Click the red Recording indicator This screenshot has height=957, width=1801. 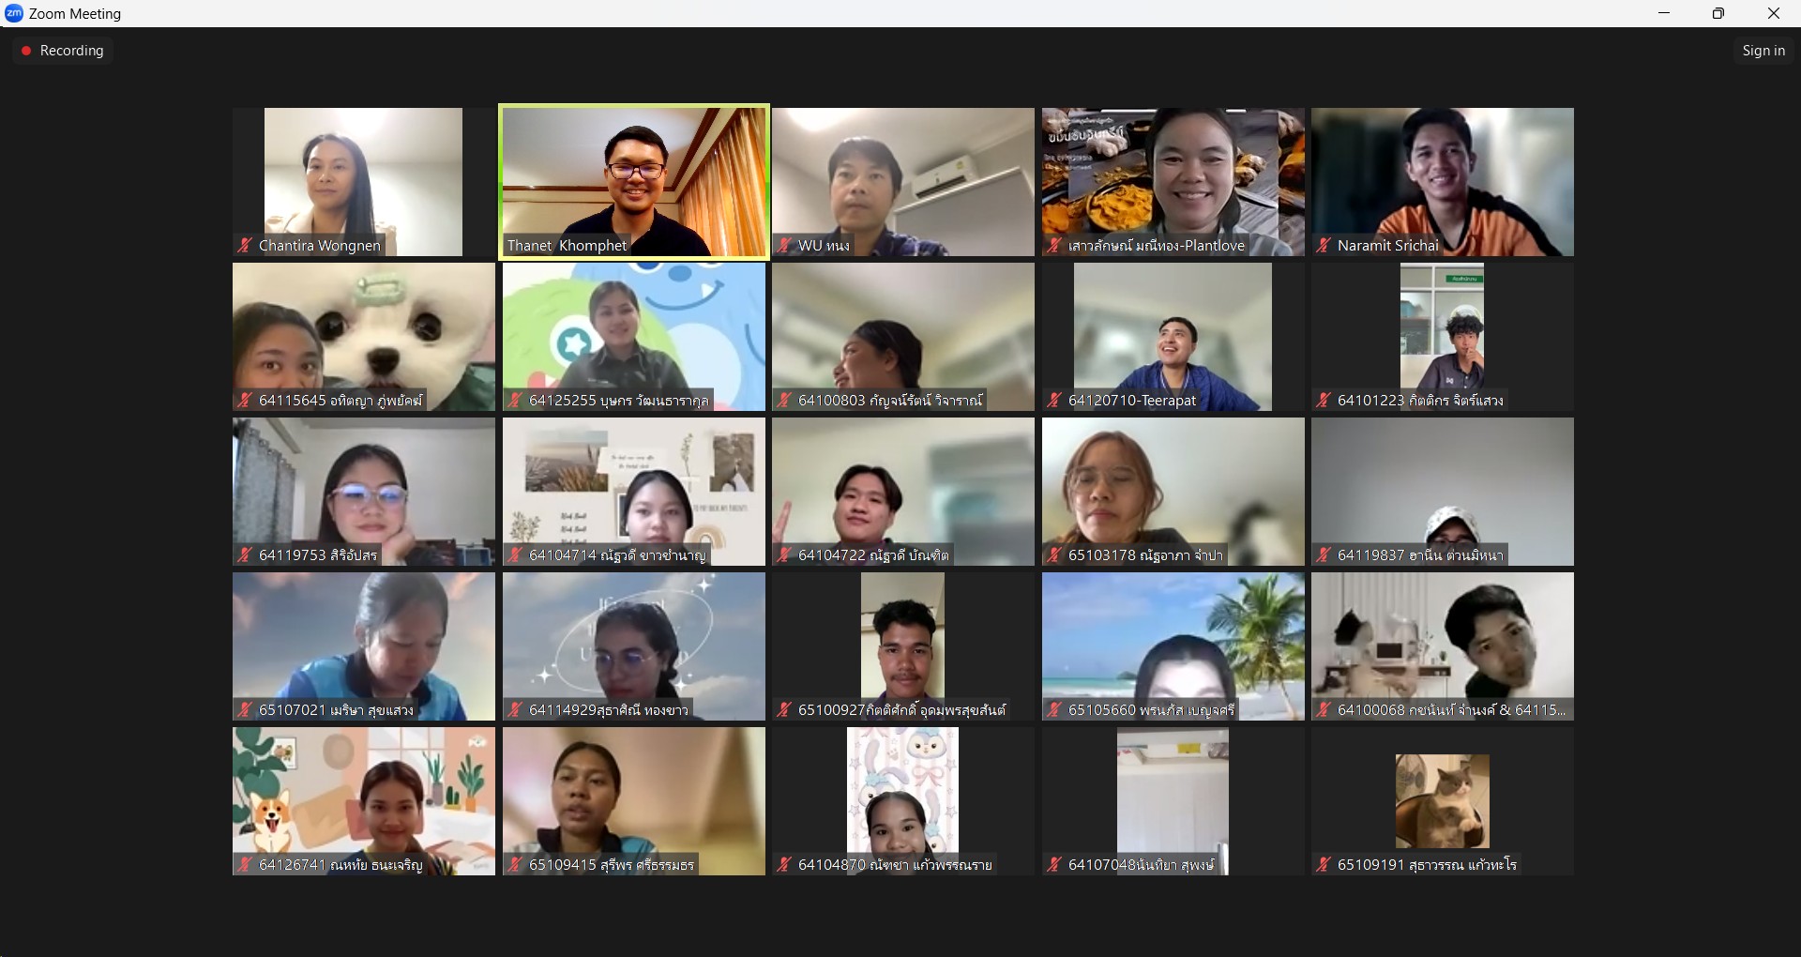click(63, 51)
